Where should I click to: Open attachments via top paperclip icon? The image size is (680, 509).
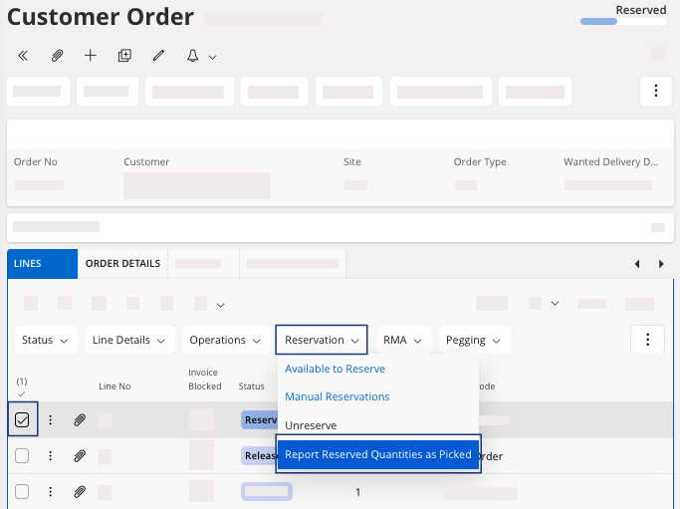pos(57,56)
